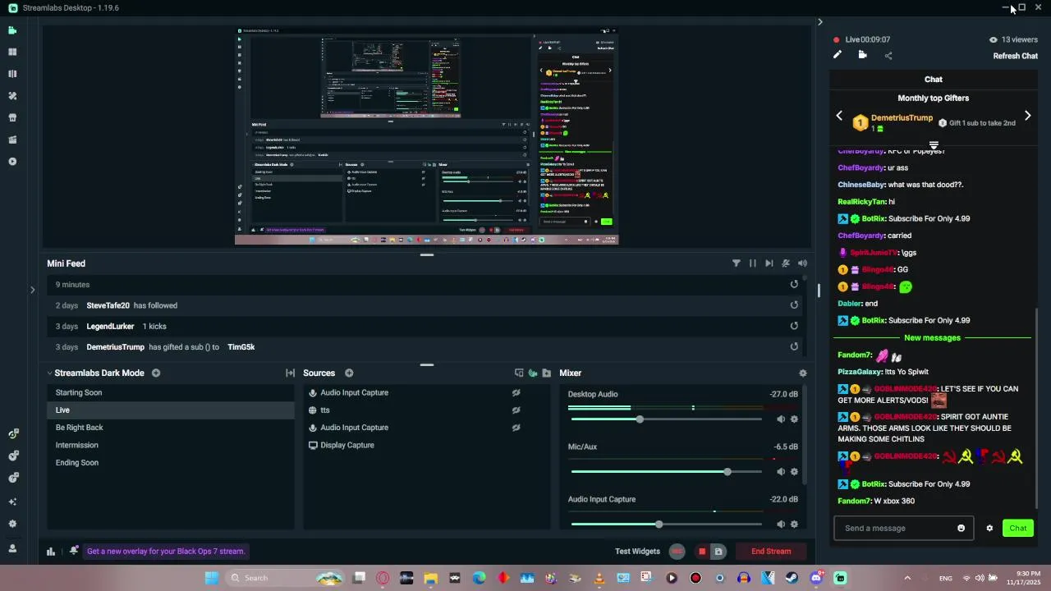Open Mixer advanced audio settings gear
Viewport: 1051px width, 591px height.
803,373
